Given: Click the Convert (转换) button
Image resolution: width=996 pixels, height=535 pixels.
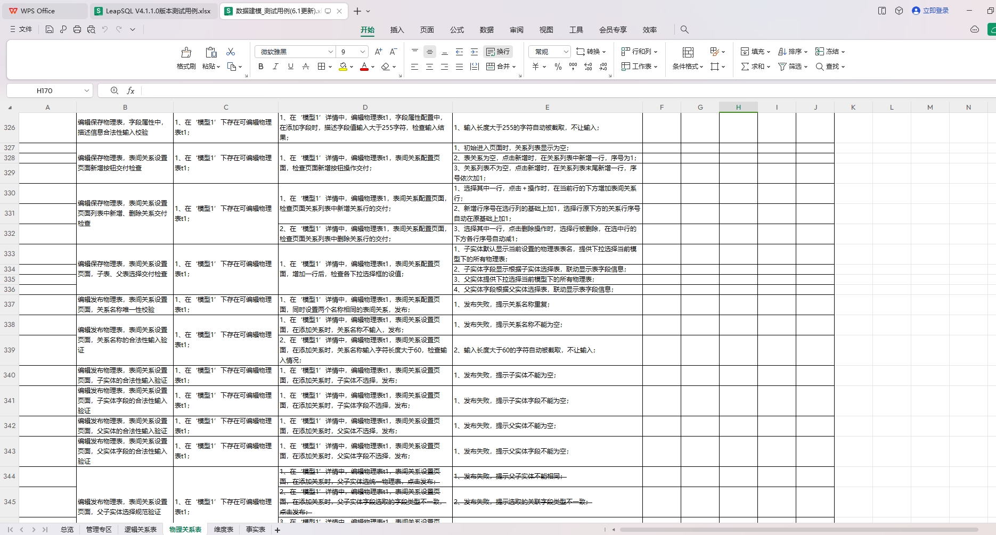Looking at the screenshot, I should click(x=591, y=52).
